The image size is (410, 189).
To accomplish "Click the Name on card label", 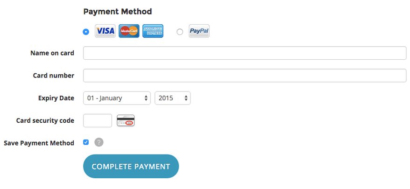I will 52,53.
